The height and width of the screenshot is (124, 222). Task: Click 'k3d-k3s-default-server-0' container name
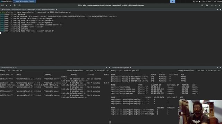74,97
